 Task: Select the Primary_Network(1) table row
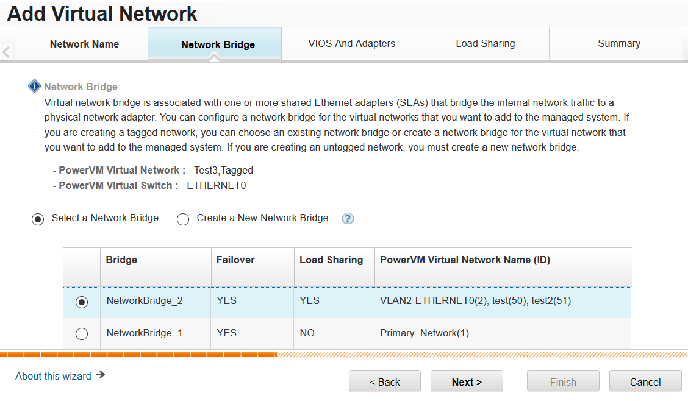tap(347, 333)
